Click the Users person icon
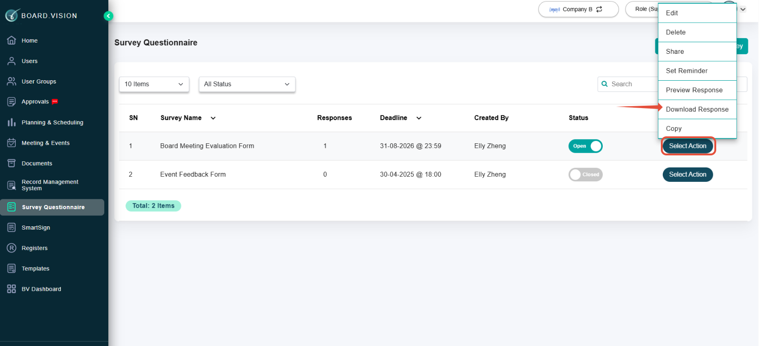The width and height of the screenshot is (759, 346). pyautogui.click(x=12, y=61)
